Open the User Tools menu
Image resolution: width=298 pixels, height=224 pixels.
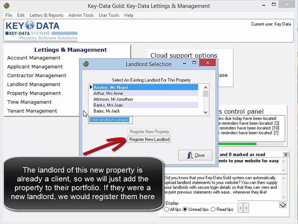(109, 15)
